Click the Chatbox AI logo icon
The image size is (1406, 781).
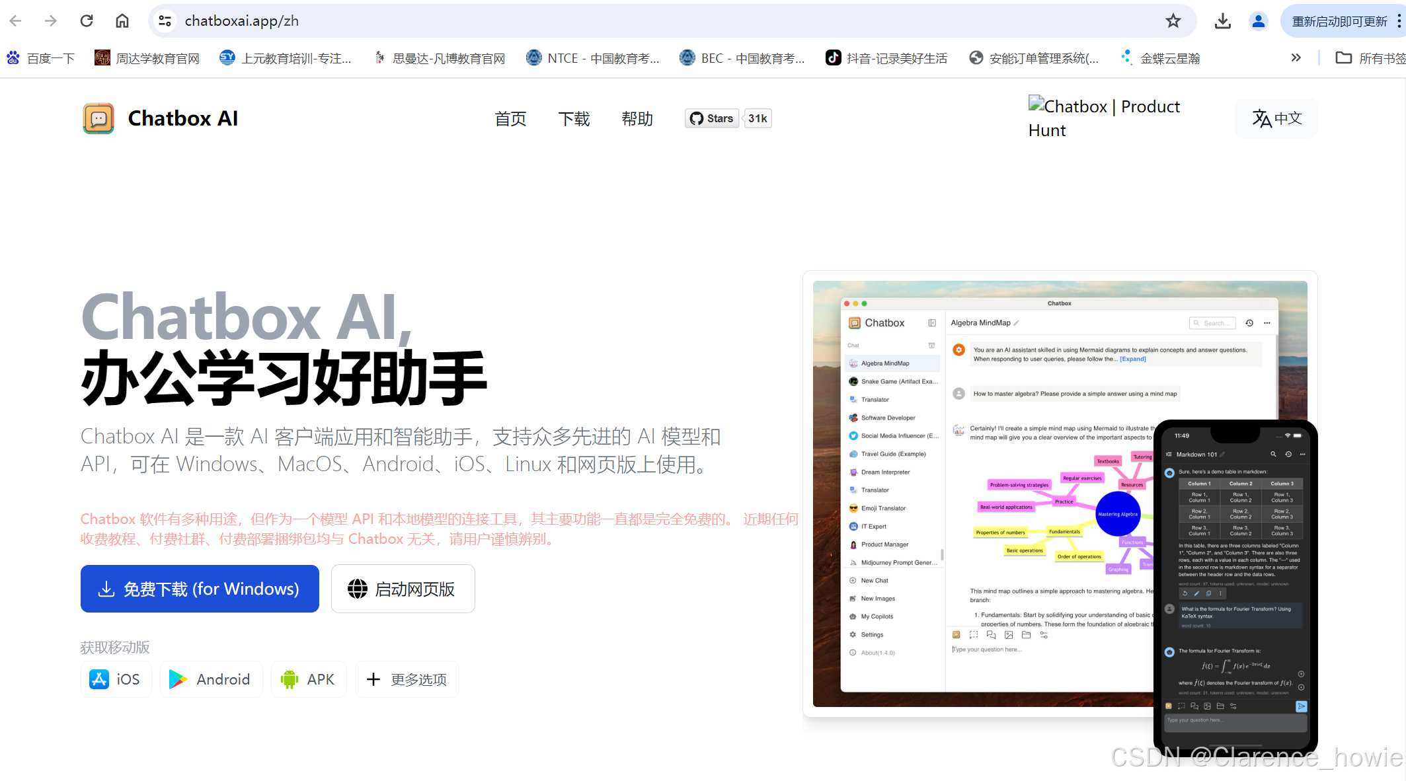tap(98, 118)
